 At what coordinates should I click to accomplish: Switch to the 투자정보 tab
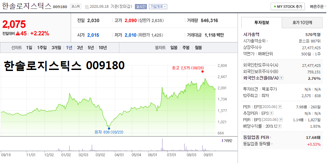pyautogui.click(x=262, y=22)
